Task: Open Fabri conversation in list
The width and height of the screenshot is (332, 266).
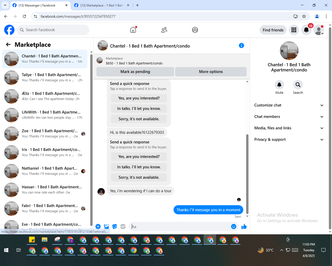Action: [45, 209]
